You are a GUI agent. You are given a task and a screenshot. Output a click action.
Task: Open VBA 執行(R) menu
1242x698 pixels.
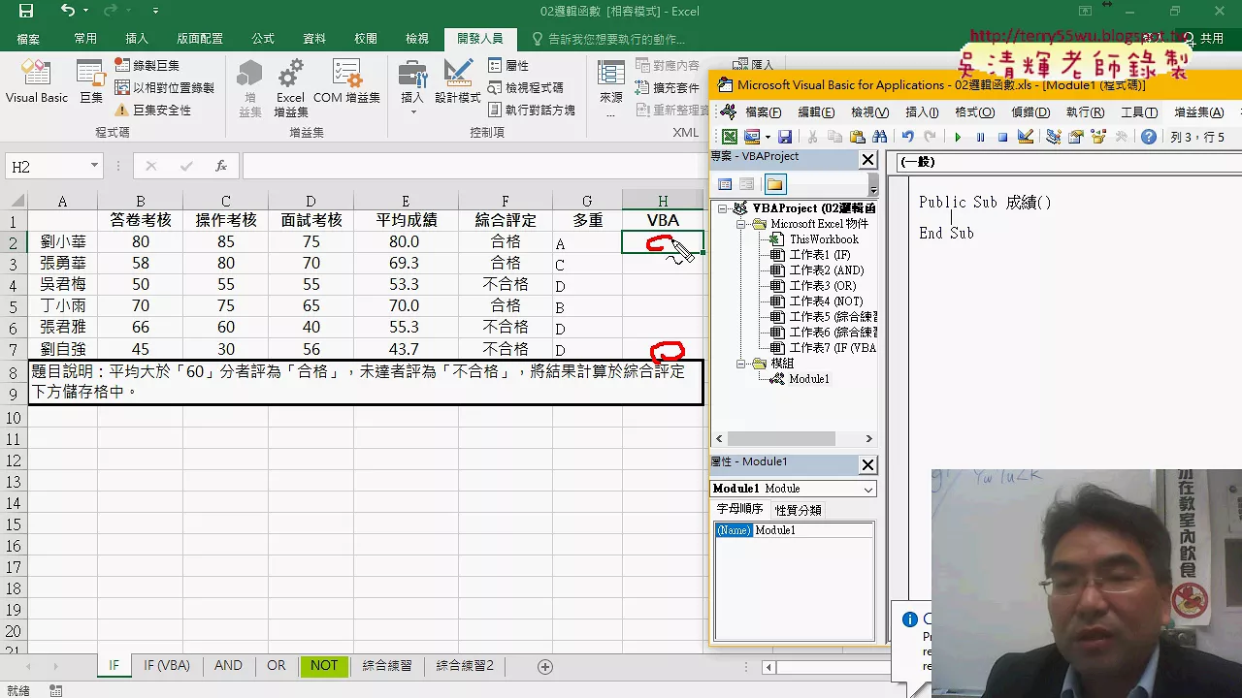click(x=1085, y=112)
